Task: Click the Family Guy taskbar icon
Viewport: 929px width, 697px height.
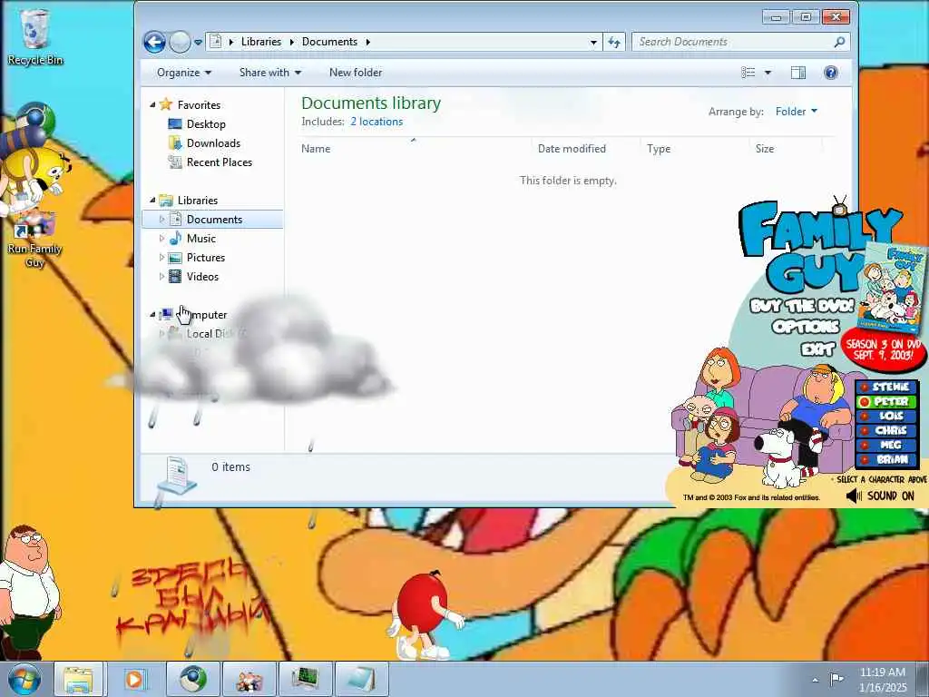Action: [249, 679]
